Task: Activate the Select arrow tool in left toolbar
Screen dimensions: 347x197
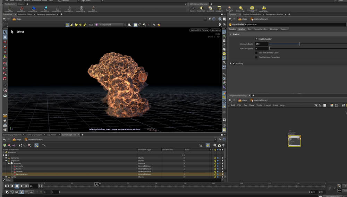Action: click(5, 32)
